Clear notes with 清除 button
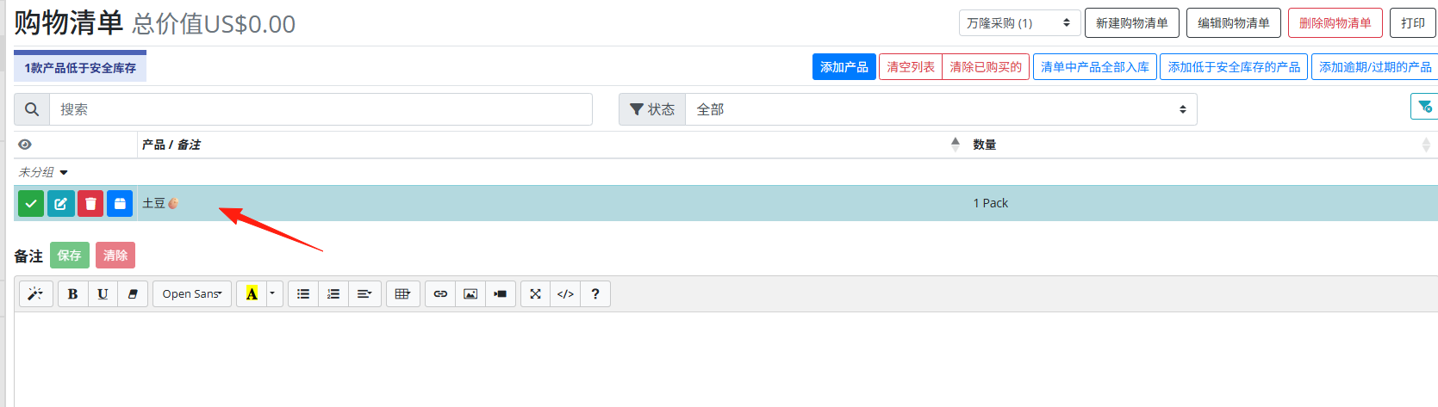The image size is (1438, 407). coord(115,256)
